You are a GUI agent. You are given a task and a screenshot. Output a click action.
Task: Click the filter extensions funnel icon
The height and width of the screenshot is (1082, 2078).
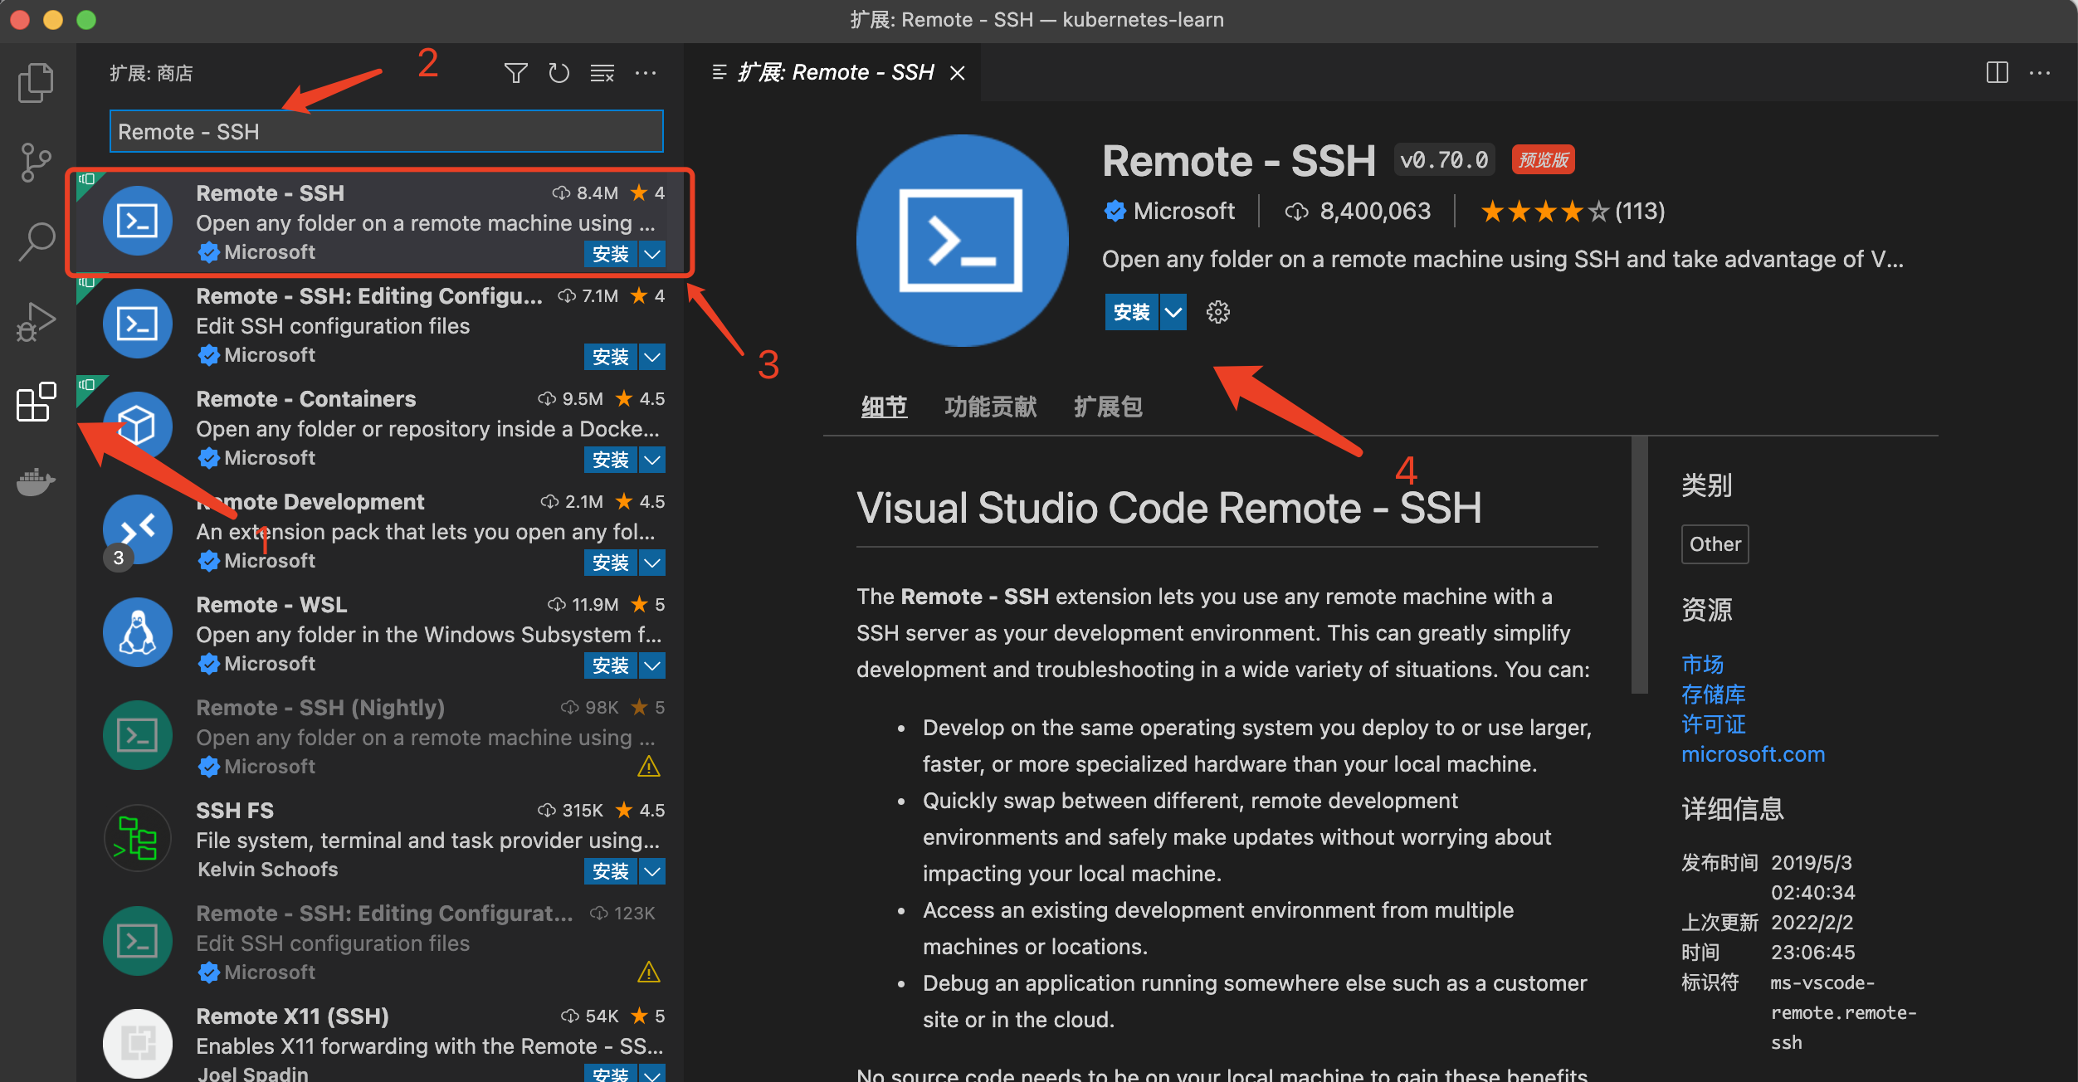(516, 73)
